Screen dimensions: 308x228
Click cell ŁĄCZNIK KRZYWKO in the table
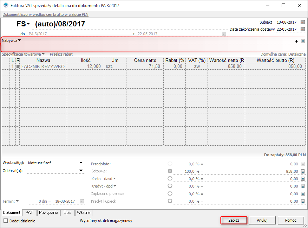tap(43, 66)
